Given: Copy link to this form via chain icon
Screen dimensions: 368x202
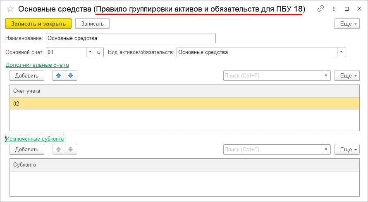Looking at the screenshot, I should pos(320,9).
